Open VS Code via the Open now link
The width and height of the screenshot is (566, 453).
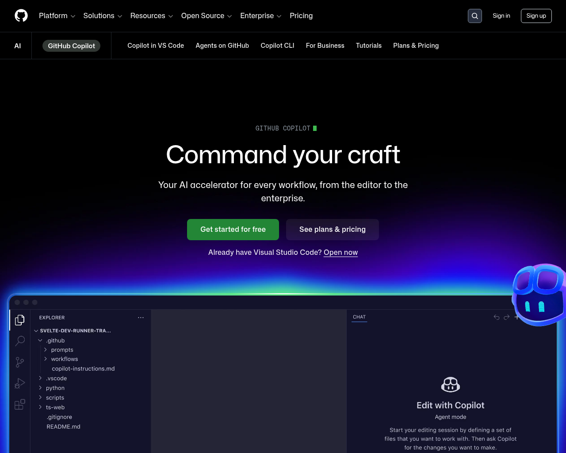point(340,252)
